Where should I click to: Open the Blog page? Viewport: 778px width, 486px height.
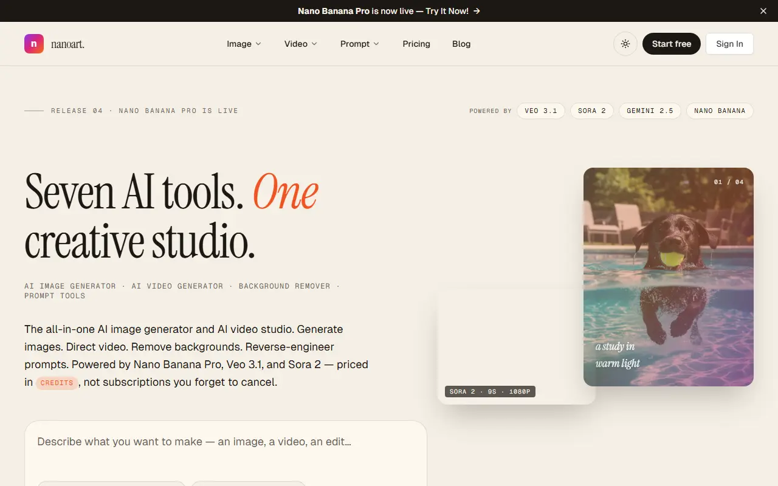461,44
